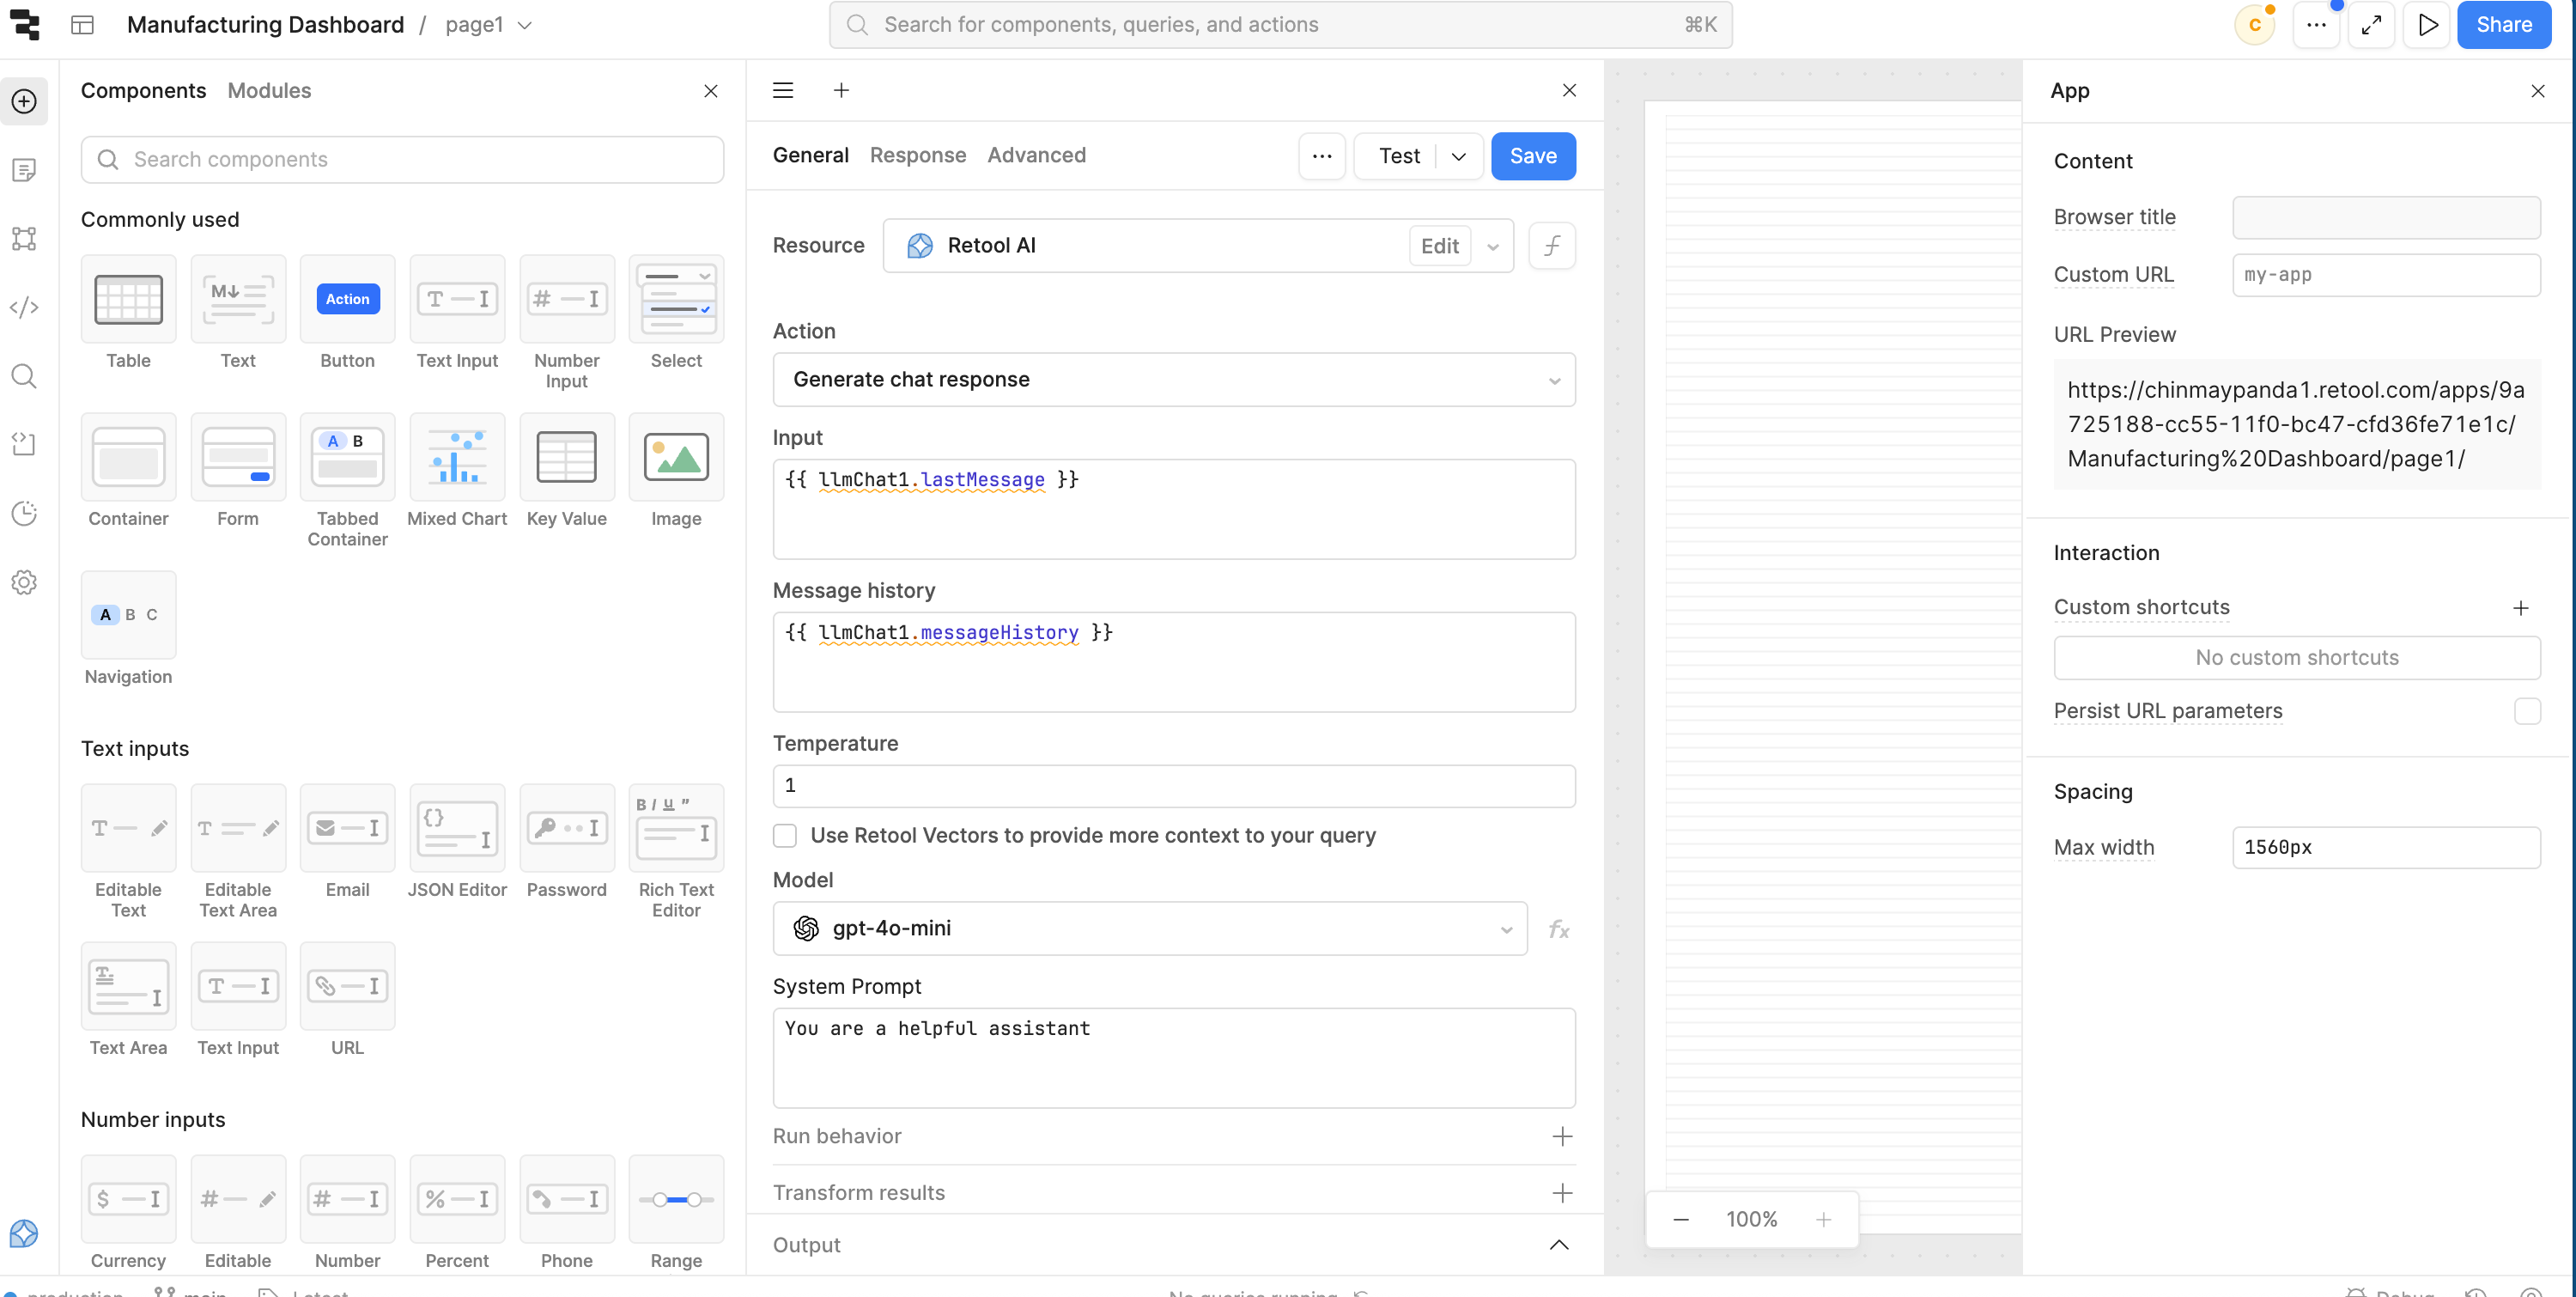Click the Share button
2576x1297 pixels.
point(2503,25)
